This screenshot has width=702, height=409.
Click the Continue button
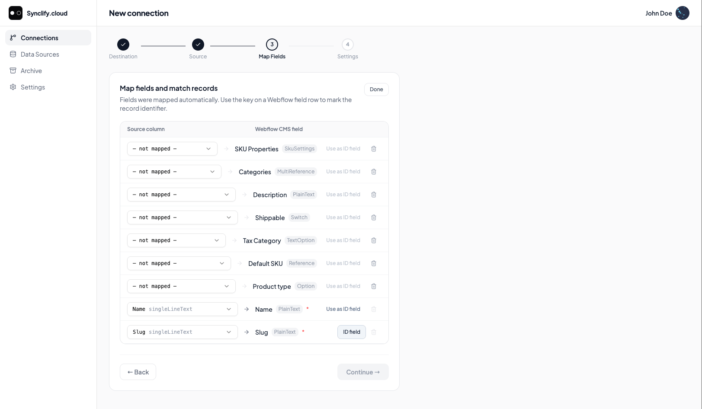pyautogui.click(x=363, y=372)
